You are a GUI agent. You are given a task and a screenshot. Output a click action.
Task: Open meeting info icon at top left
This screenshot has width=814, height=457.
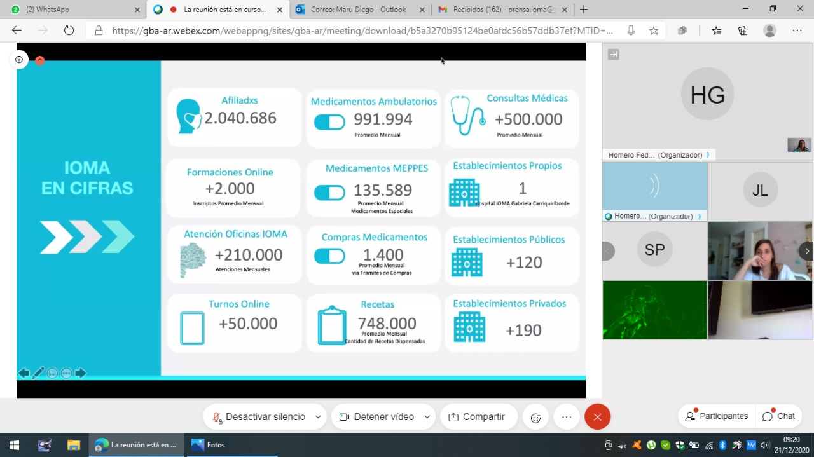coord(19,60)
